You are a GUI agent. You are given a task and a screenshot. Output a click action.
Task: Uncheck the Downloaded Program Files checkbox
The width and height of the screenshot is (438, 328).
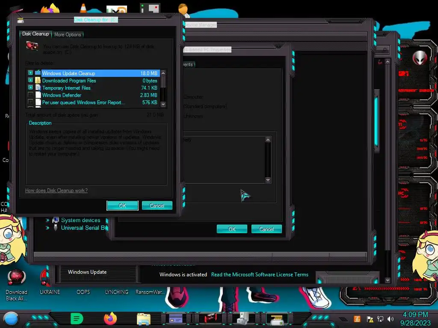tap(30, 80)
